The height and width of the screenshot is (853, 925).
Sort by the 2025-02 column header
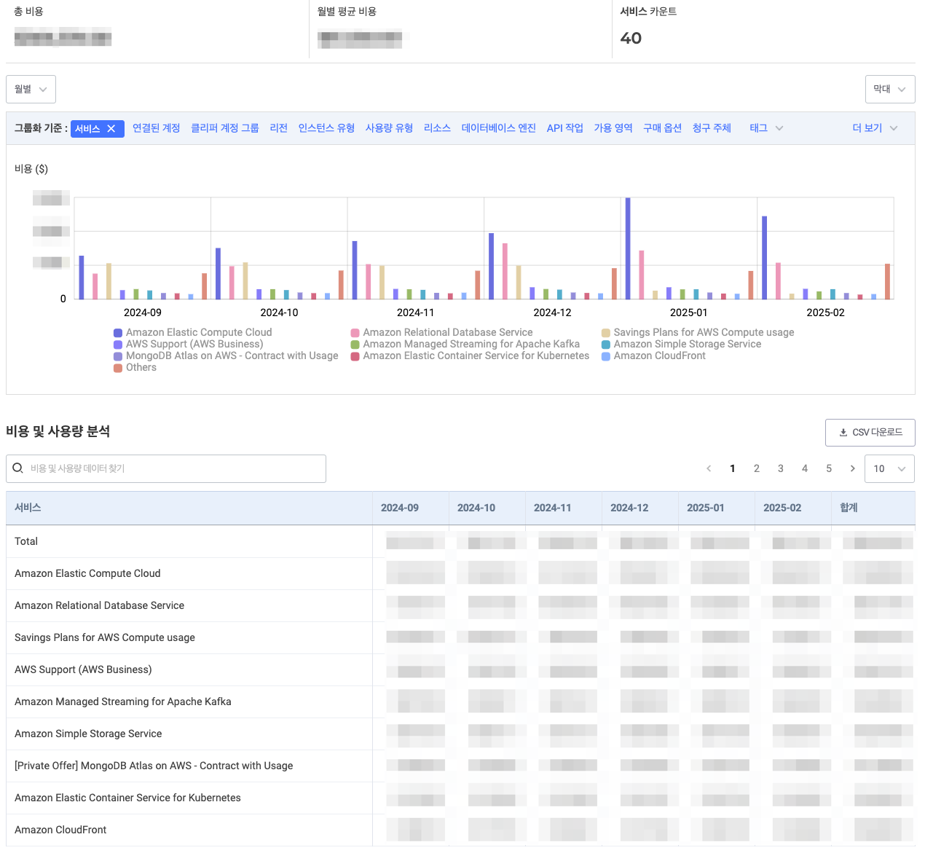793,508
